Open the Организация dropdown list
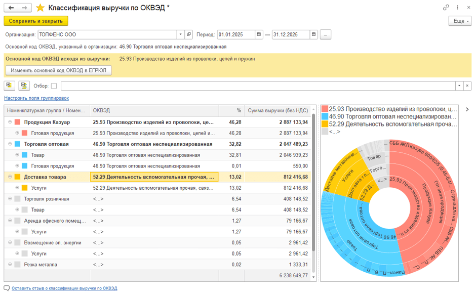The height and width of the screenshot is (295, 475). (180, 34)
